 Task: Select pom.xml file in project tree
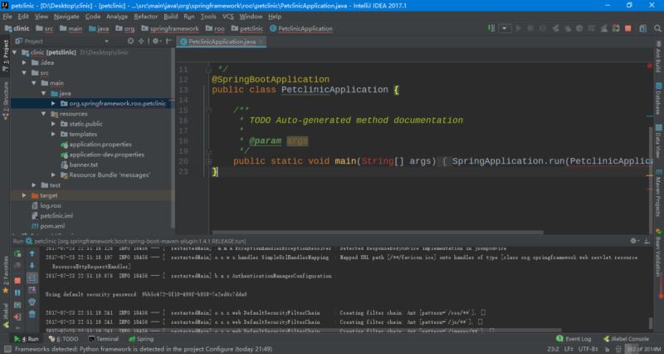click(x=52, y=226)
